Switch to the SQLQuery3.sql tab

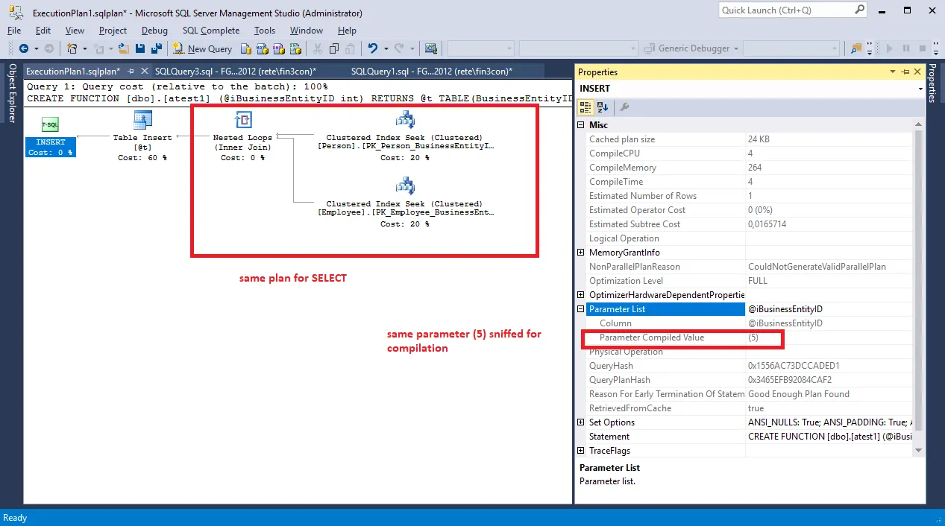point(236,72)
